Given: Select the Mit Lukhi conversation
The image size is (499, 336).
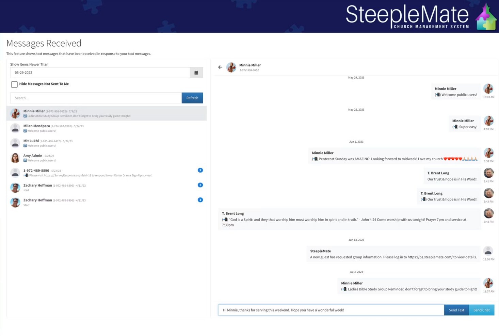Looking at the screenshot, I should (102, 143).
